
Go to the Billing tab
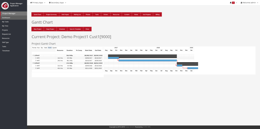click(157, 15)
